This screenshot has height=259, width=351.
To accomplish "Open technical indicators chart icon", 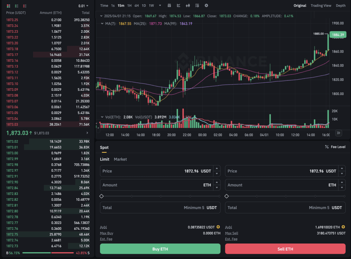I will click(x=179, y=6).
